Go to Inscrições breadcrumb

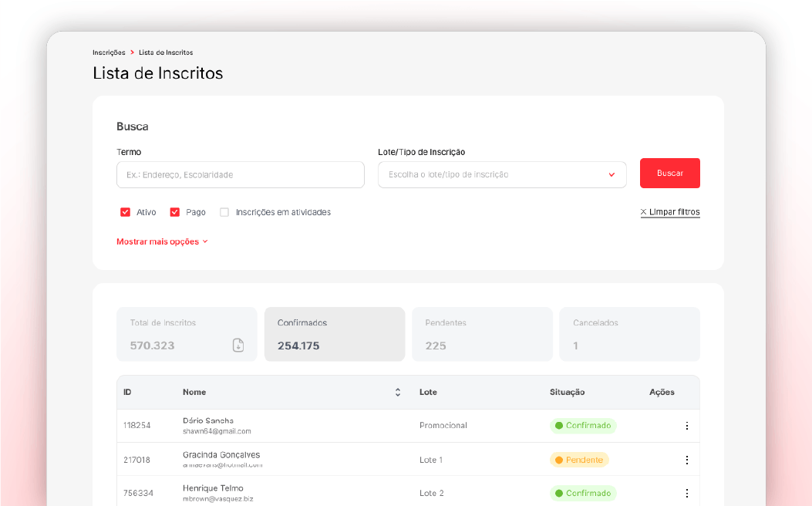coord(109,52)
